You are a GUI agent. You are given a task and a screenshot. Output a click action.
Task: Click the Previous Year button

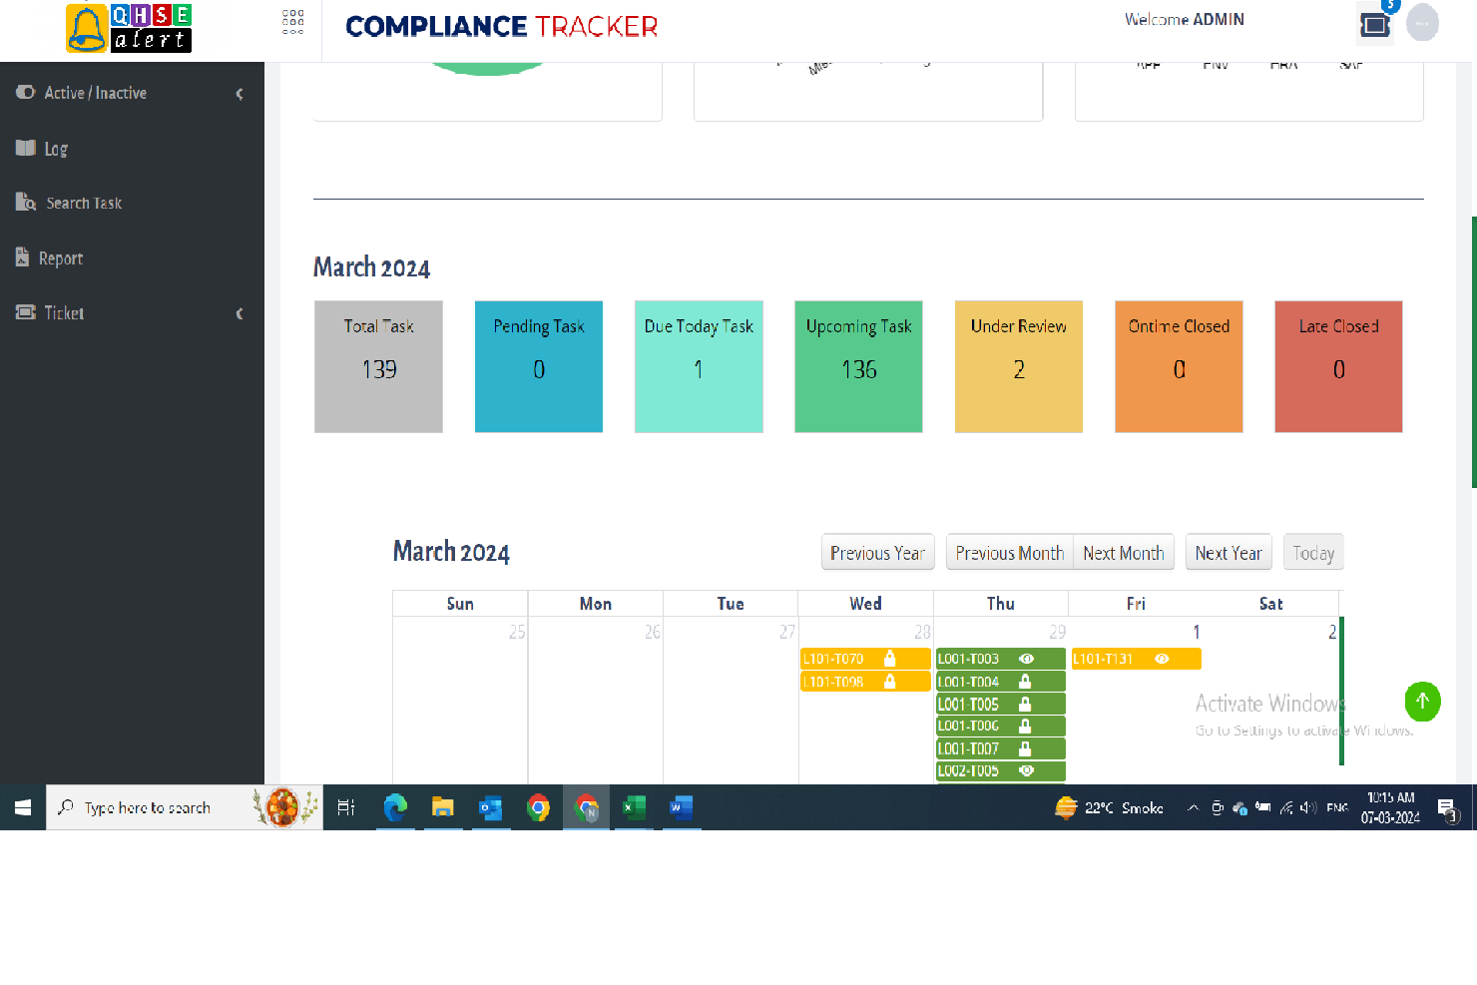877,552
